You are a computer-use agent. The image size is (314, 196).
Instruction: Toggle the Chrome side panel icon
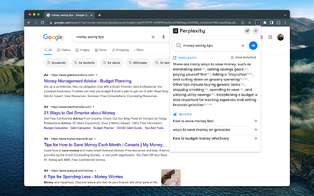point(271,23)
